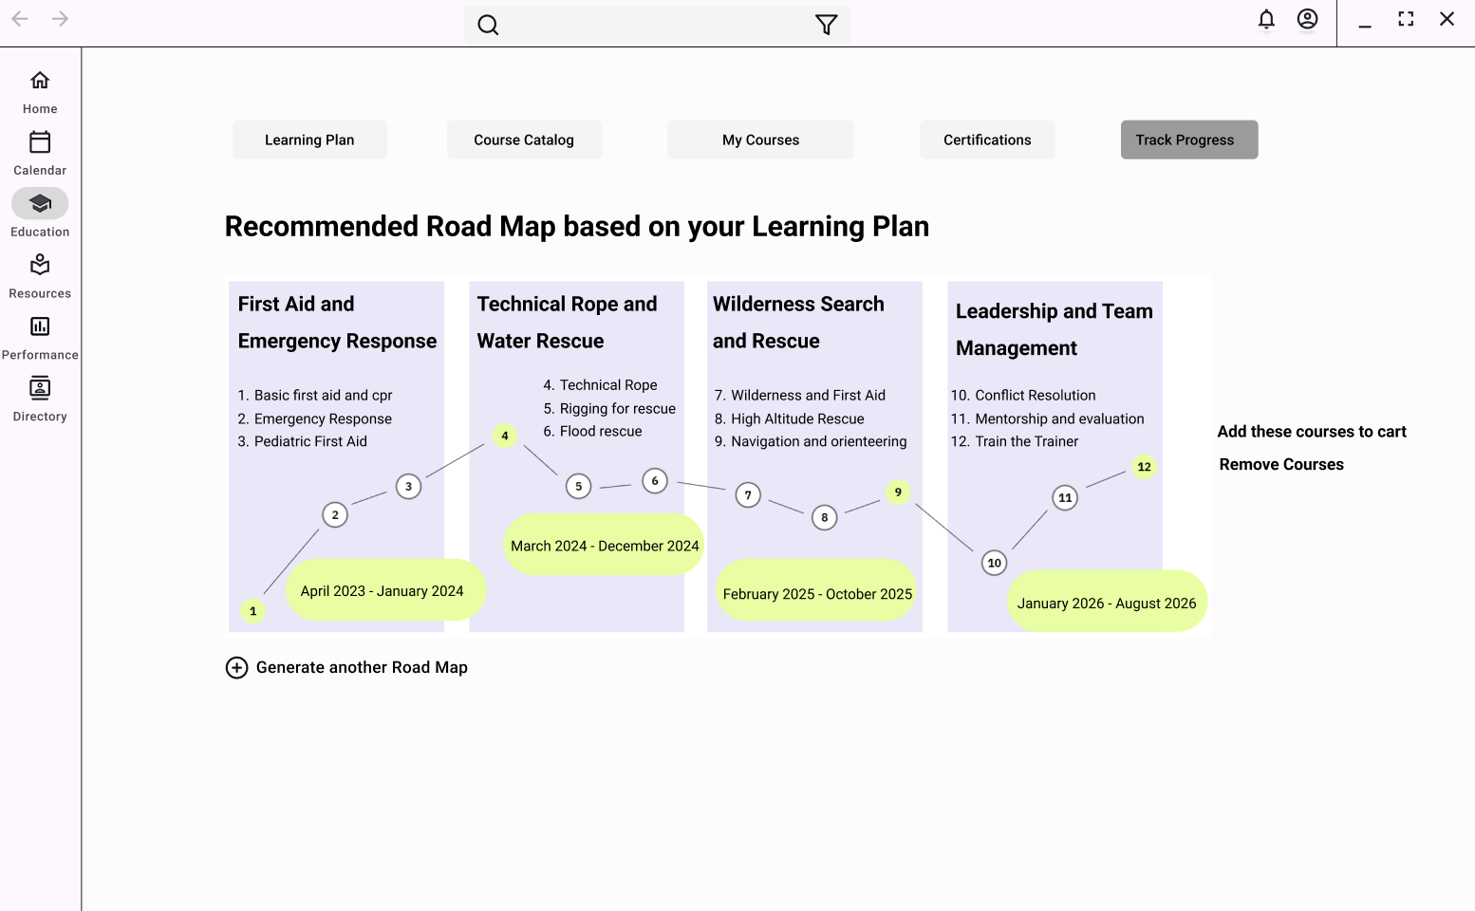Click the April 2023 - January 2024 badge
1475x911 pixels.
tap(386, 590)
